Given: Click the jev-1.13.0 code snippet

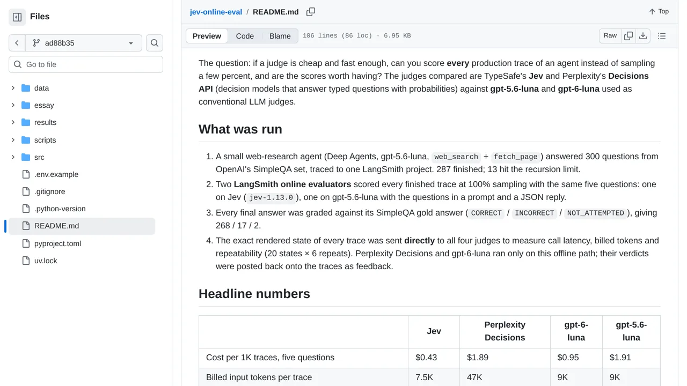Looking at the screenshot, I should point(271,198).
